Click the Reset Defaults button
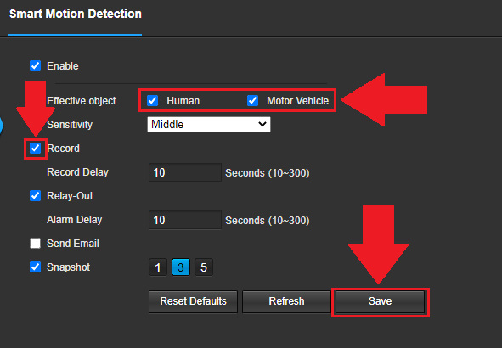Image resolution: width=502 pixels, height=348 pixels. click(x=193, y=301)
